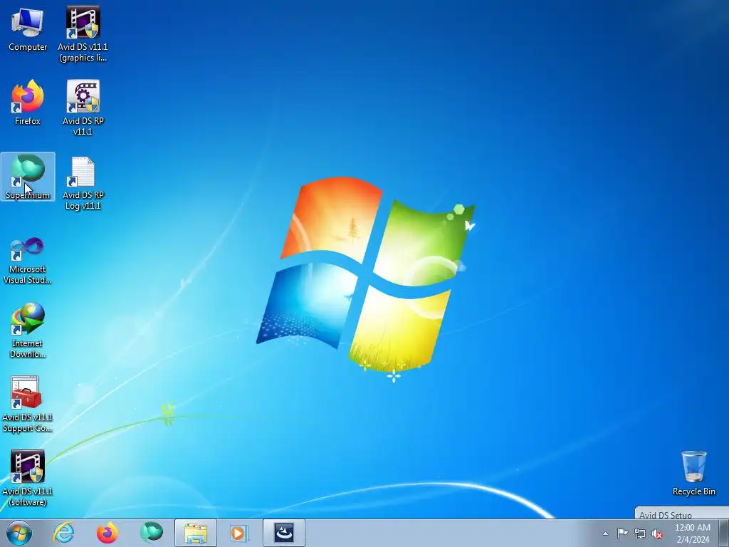This screenshot has width=729, height=547.
Task: Select the Recycle Bin icon
Action: click(x=693, y=473)
